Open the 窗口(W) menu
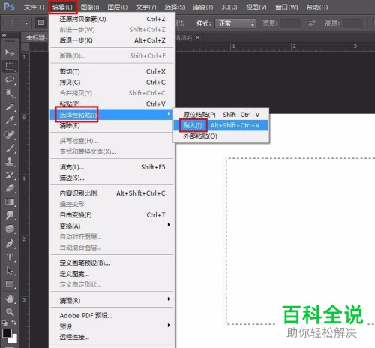 (286, 7)
